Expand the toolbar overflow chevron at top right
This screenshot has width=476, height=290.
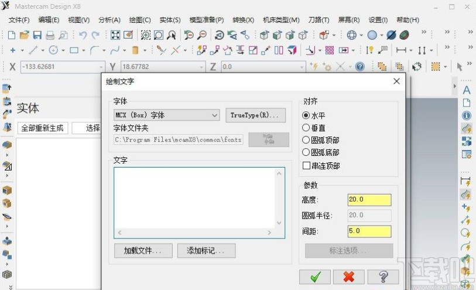pyautogui.click(x=470, y=32)
